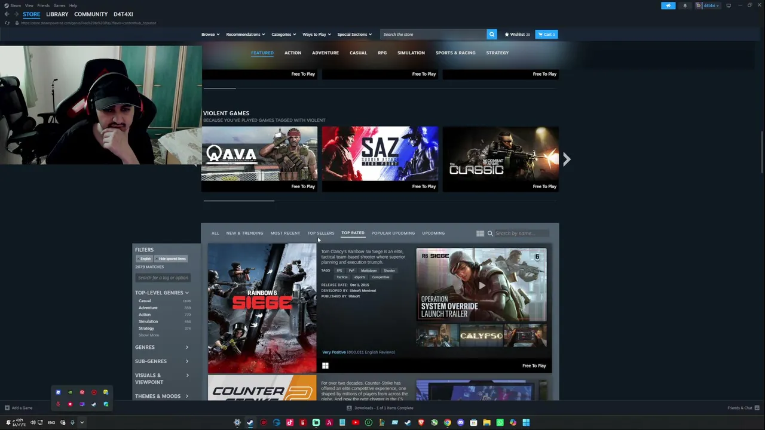Open the Steam announcements megaphone button
The width and height of the screenshot is (765, 430).
668,5
